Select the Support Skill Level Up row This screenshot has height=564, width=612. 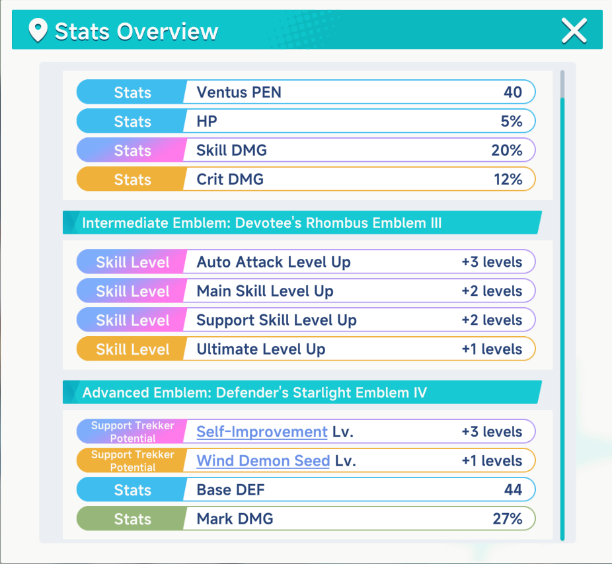pyautogui.click(x=306, y=320)
